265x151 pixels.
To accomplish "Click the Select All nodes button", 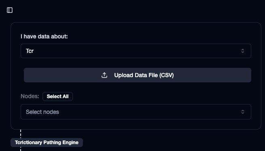I will point(57,96).
